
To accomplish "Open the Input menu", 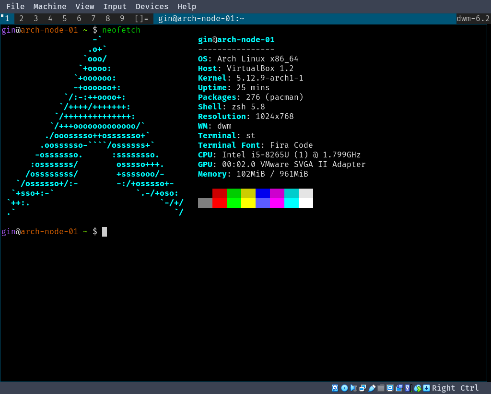I will [x=115, y=6].
